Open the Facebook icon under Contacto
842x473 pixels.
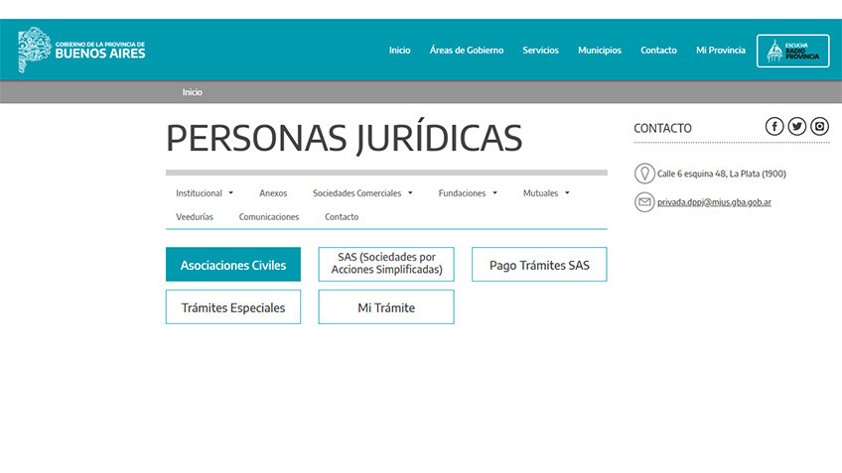click(773, 127)
